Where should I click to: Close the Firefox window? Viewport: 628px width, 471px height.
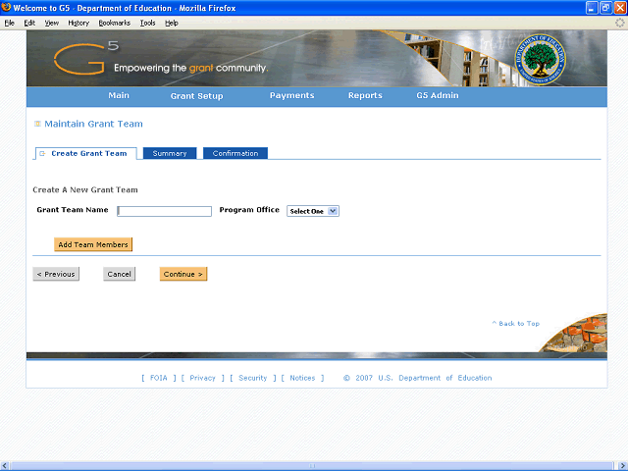pyautogui.click(x=620, y=8)
